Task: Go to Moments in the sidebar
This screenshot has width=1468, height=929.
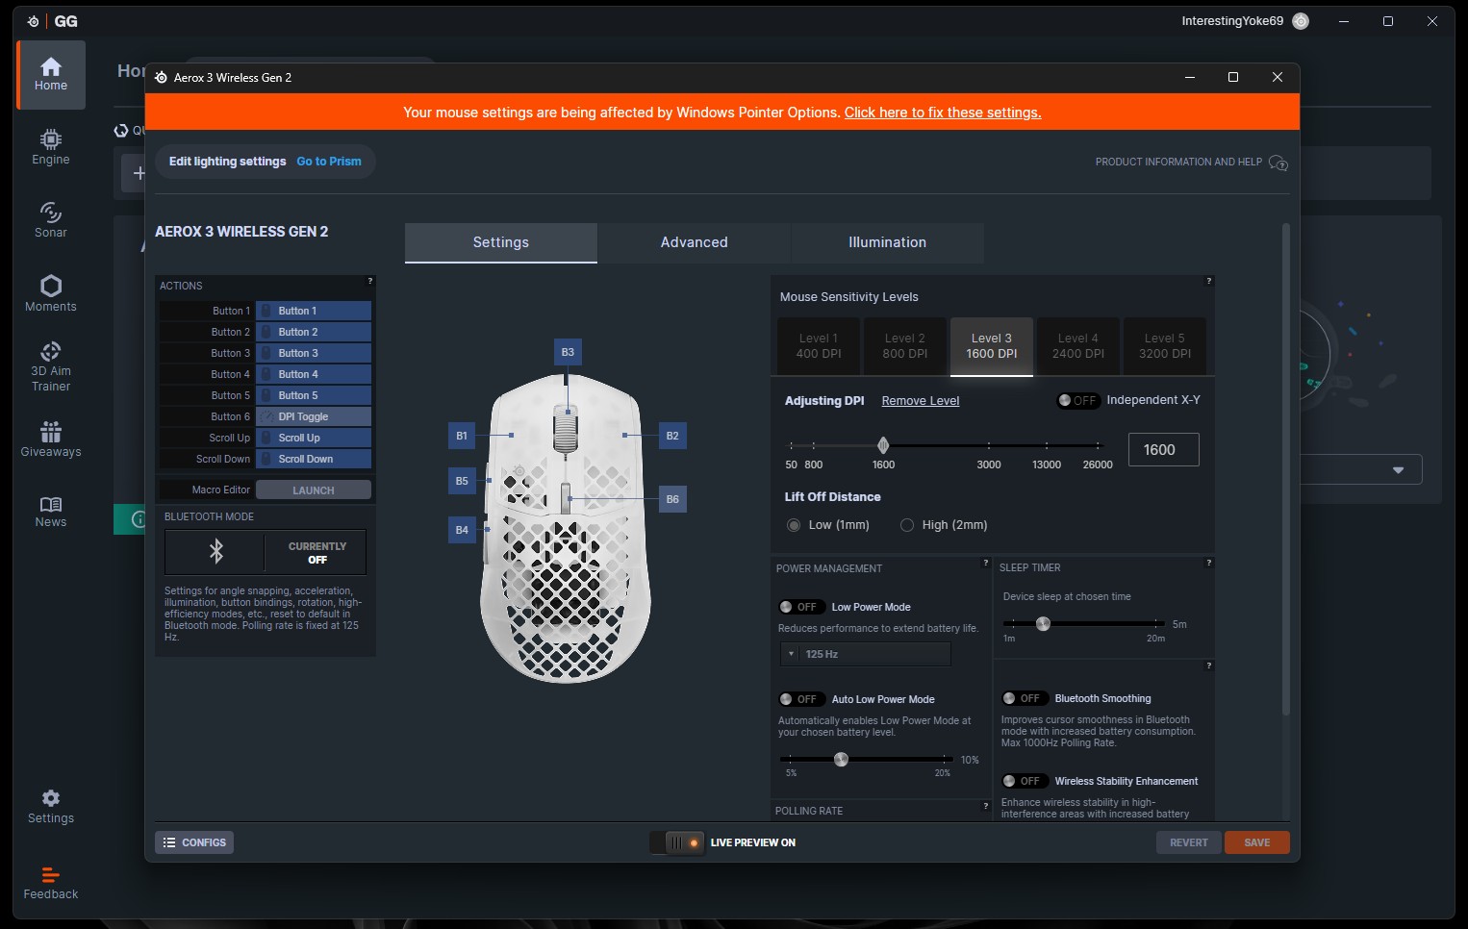Action: pyautogui.click(x=51, y=293)
